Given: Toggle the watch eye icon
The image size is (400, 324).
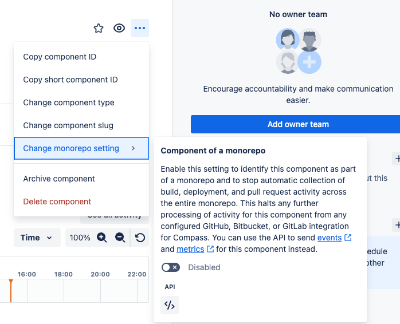Looking at the screenshot, I should click(119, 28).
